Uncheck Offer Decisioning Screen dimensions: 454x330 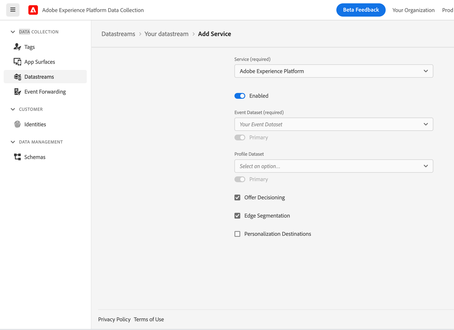click(x=237, y=197)
